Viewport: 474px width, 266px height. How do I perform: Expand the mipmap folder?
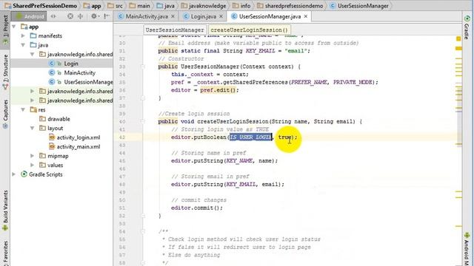click(x=33, y=156)
